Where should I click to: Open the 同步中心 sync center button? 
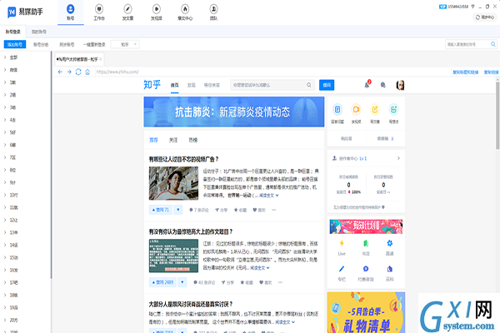click(x=485, y=17)
